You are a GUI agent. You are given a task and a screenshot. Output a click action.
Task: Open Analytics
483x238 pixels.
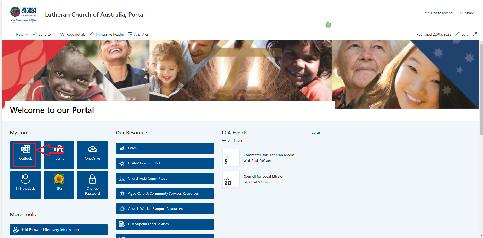(138, 34)
